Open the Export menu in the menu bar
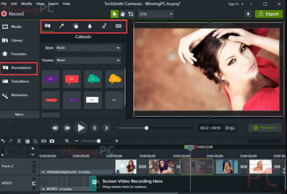 coord(53,4)
